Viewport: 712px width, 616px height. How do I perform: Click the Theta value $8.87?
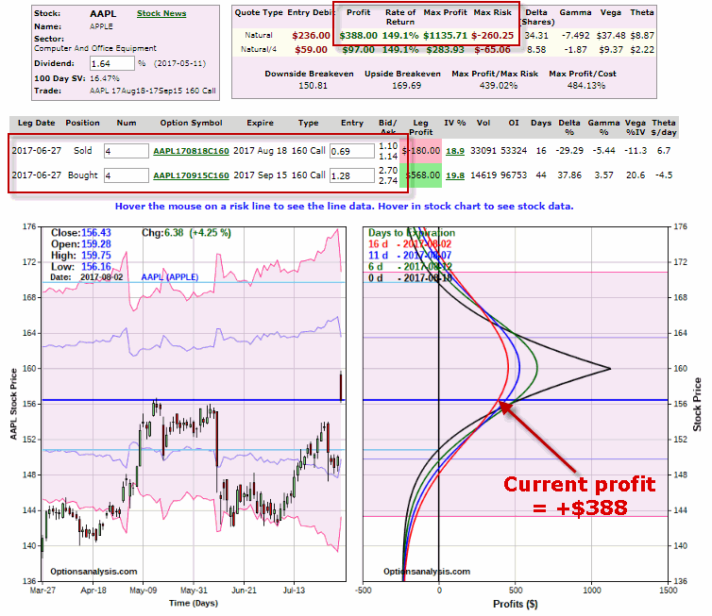[642, 36]
